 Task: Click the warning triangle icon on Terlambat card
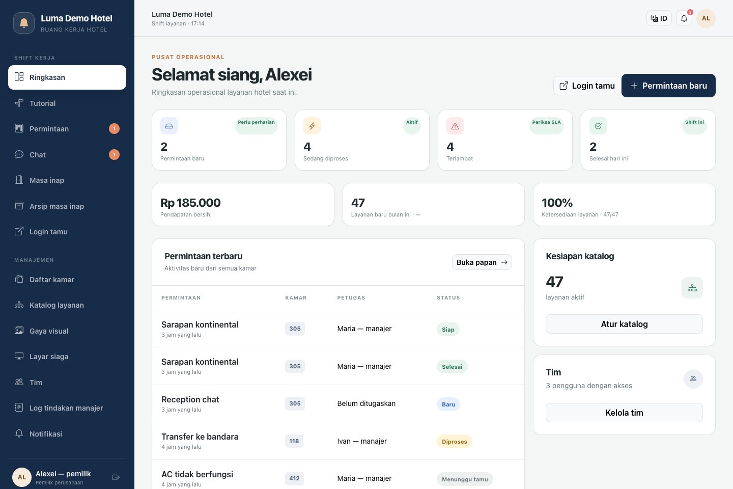click(455, 126)
